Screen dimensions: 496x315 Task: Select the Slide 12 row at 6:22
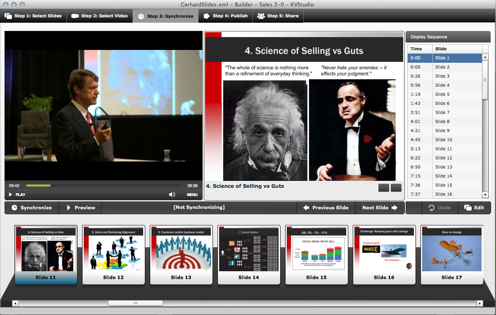pos(444,158)
